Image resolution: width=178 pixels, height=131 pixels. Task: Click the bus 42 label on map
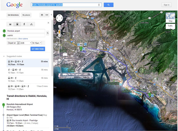point(80,45)
